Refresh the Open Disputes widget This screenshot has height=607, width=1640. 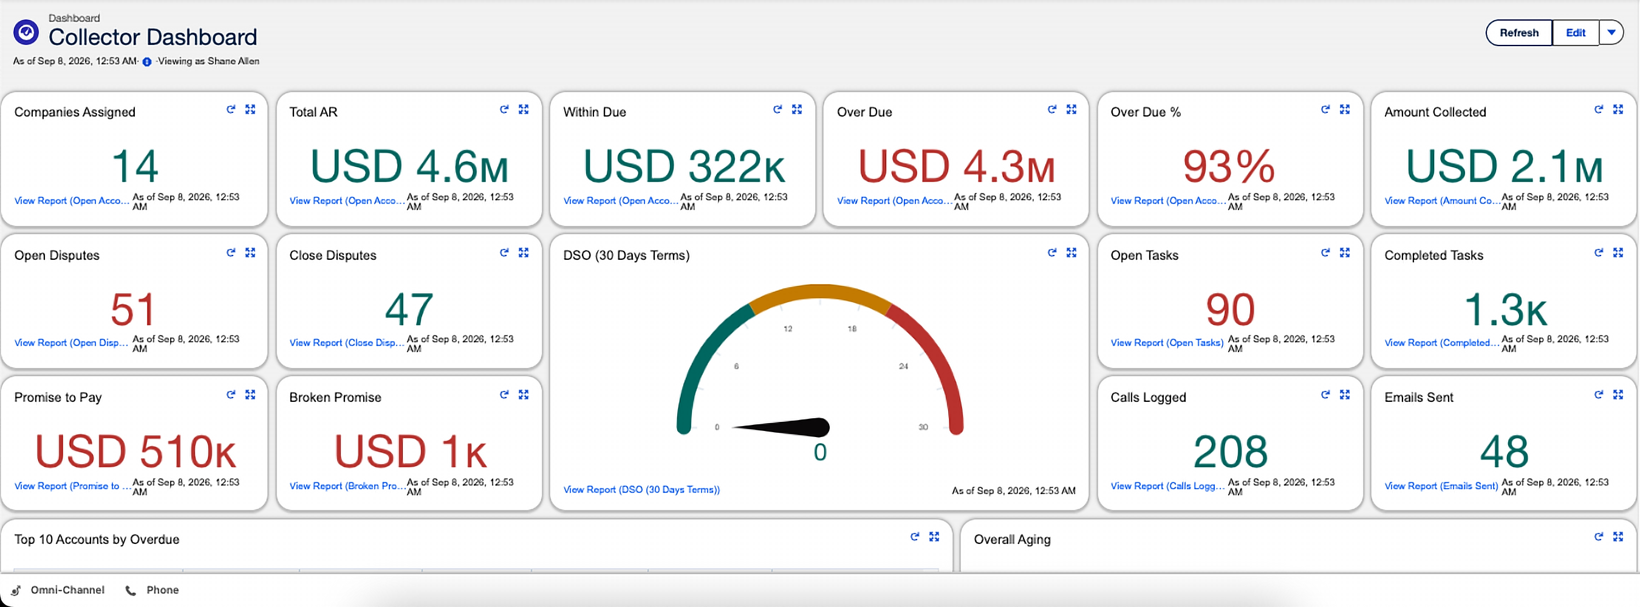230,253
